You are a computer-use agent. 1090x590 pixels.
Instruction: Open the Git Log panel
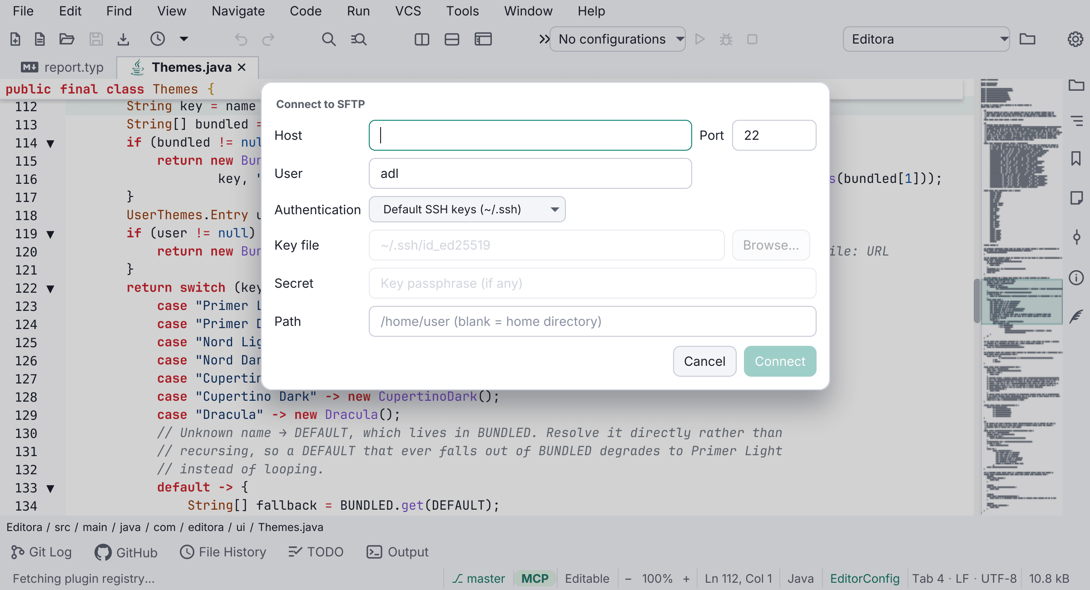tap(41, 552)
